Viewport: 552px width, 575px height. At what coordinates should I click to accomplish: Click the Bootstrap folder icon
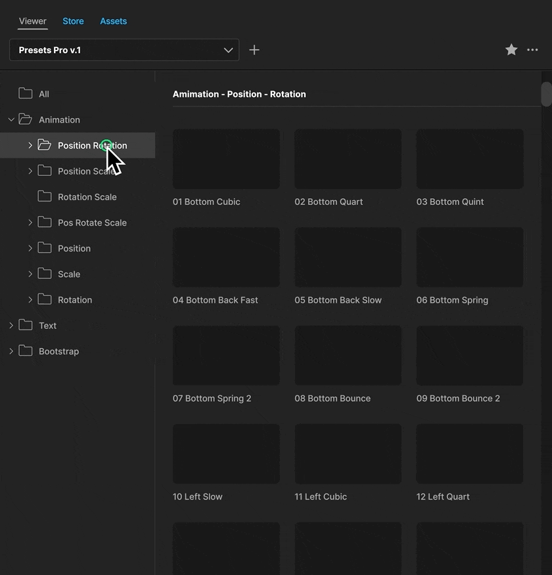(x=26, y=351)
